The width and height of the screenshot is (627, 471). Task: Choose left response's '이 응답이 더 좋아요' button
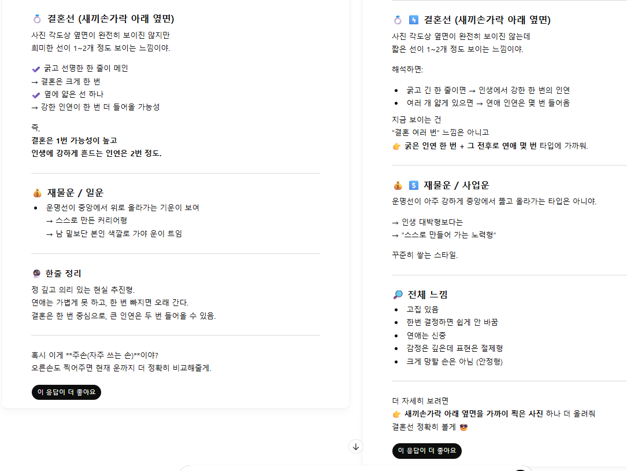66,392
